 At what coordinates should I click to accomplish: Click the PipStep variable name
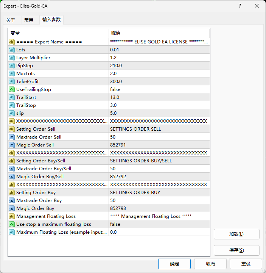tap(25, 66)
